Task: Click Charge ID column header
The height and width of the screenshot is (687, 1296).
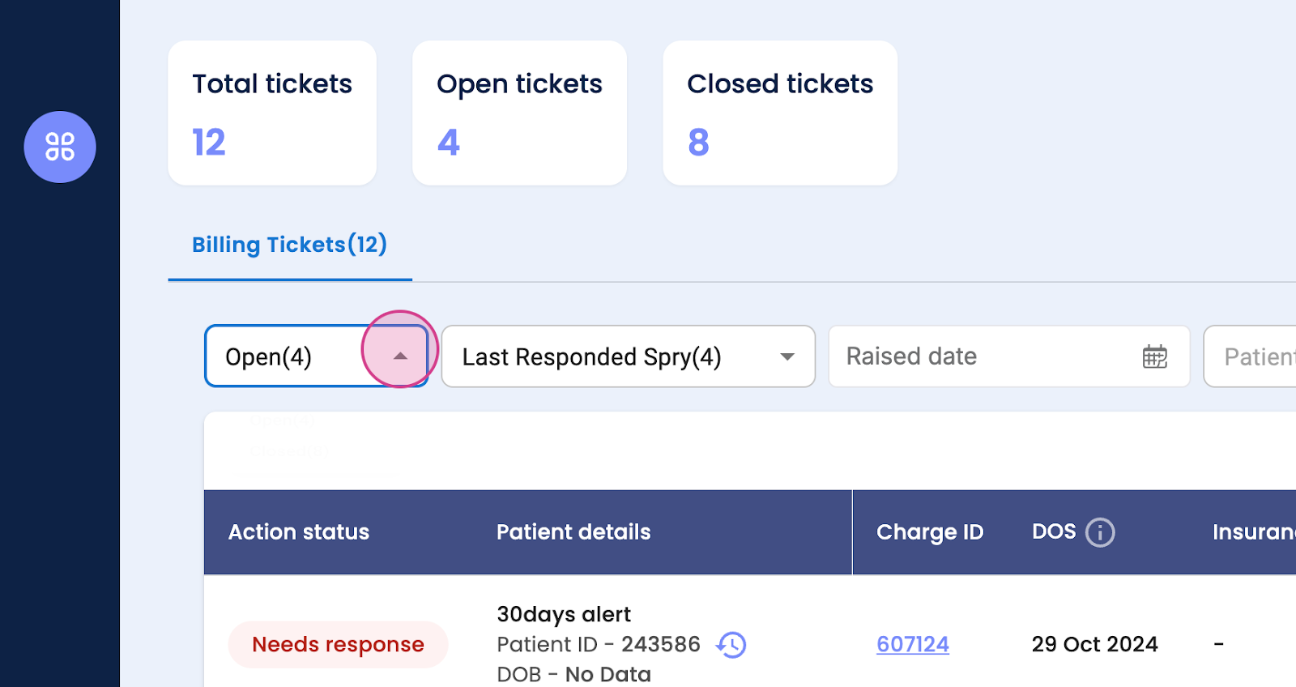Action: coord(929,532)
